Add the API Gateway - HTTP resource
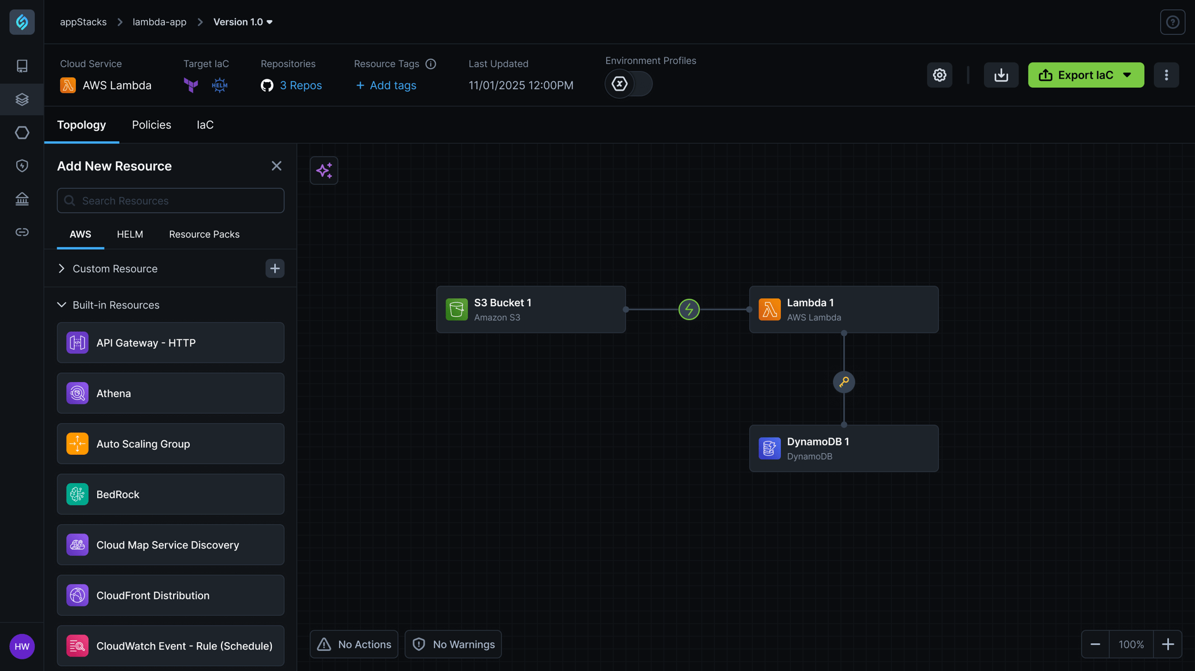This screenshot has width=1195, height=671. pos(171,343)
